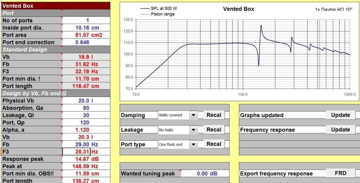Viewport: 360px width, 183px height.
Task: Click the 'Absorption, Qa' label cell
Action: (31, 108)
